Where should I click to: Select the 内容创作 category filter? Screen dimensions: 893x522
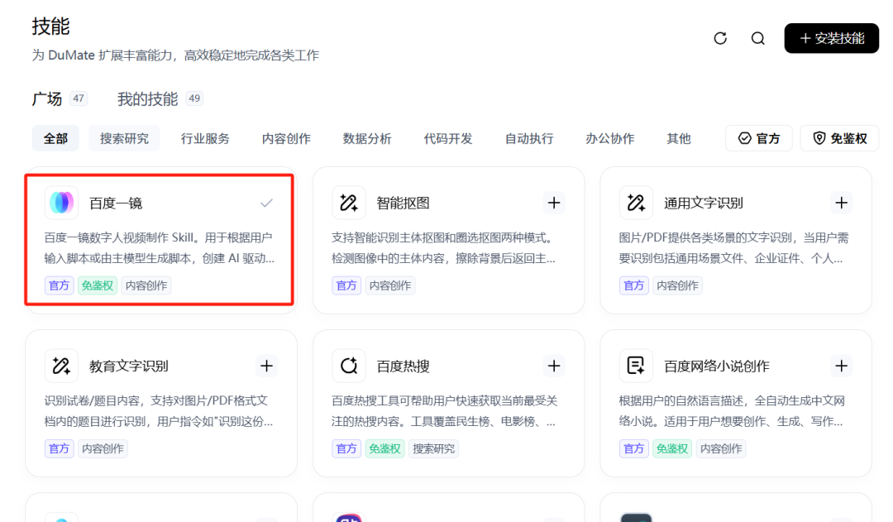click(286, 138)
